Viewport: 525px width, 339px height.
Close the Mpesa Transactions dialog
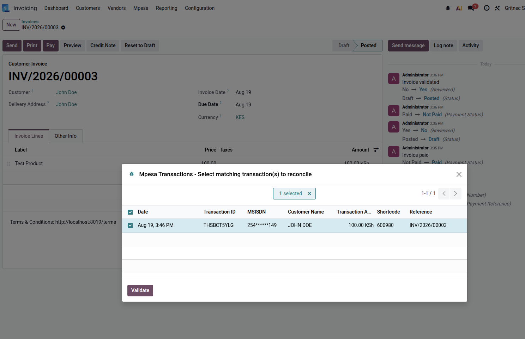[x=459, y=174]
